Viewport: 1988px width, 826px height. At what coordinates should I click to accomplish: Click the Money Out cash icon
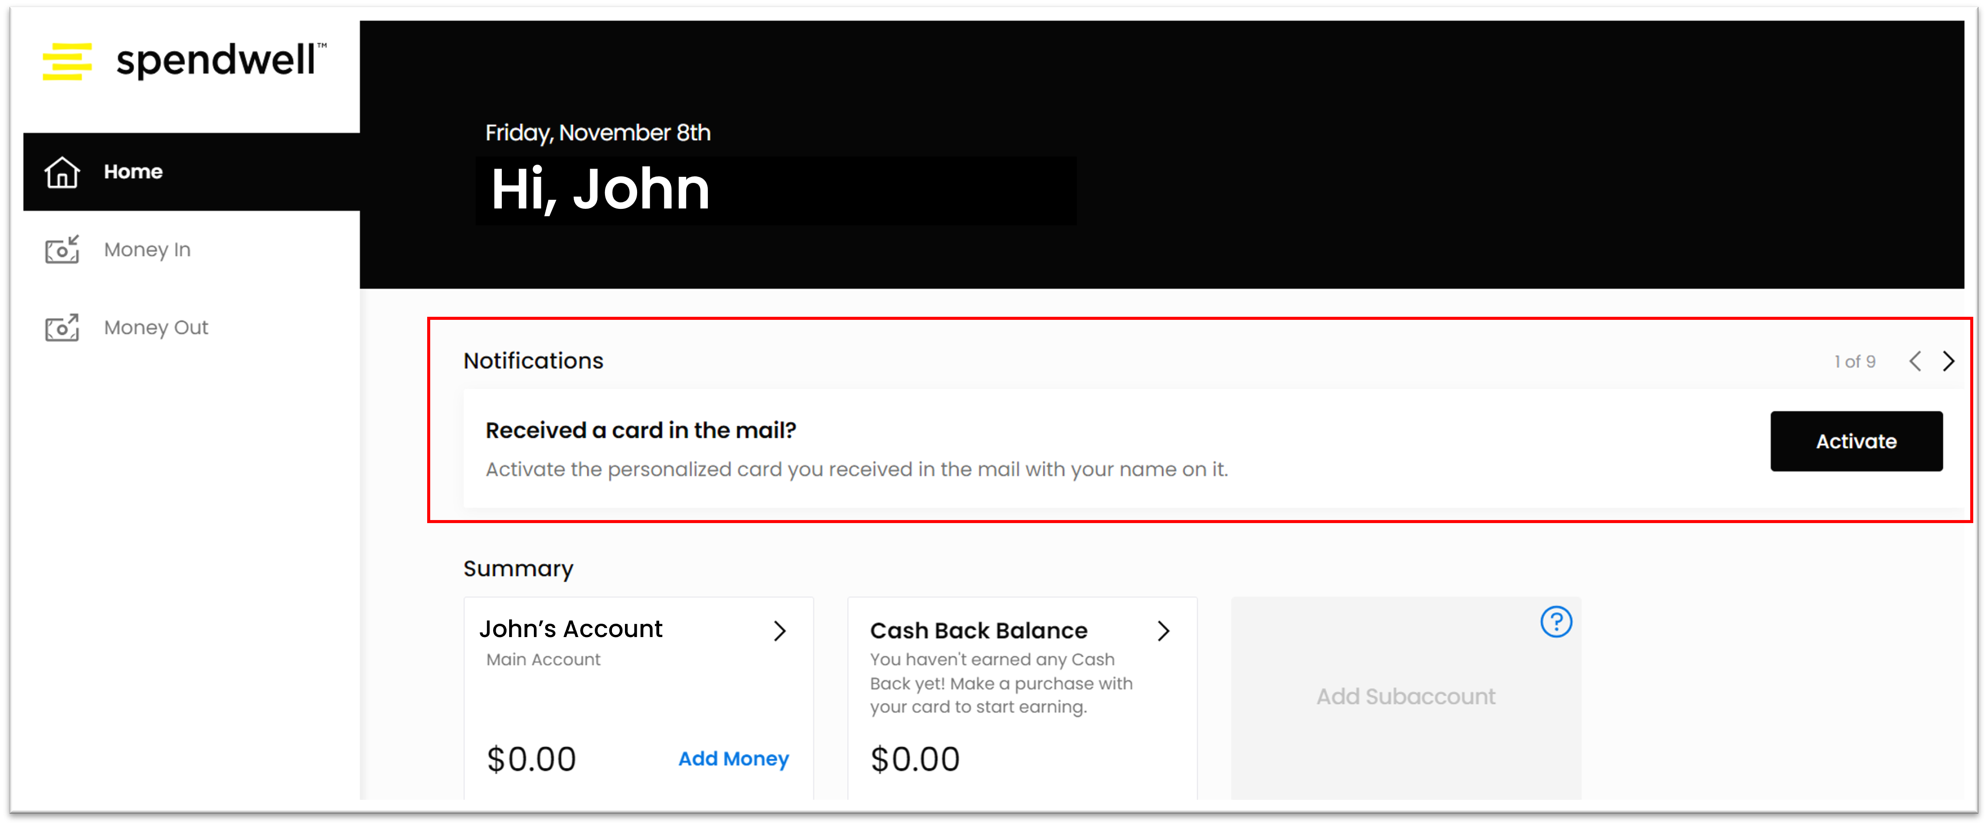coord(62,328)
